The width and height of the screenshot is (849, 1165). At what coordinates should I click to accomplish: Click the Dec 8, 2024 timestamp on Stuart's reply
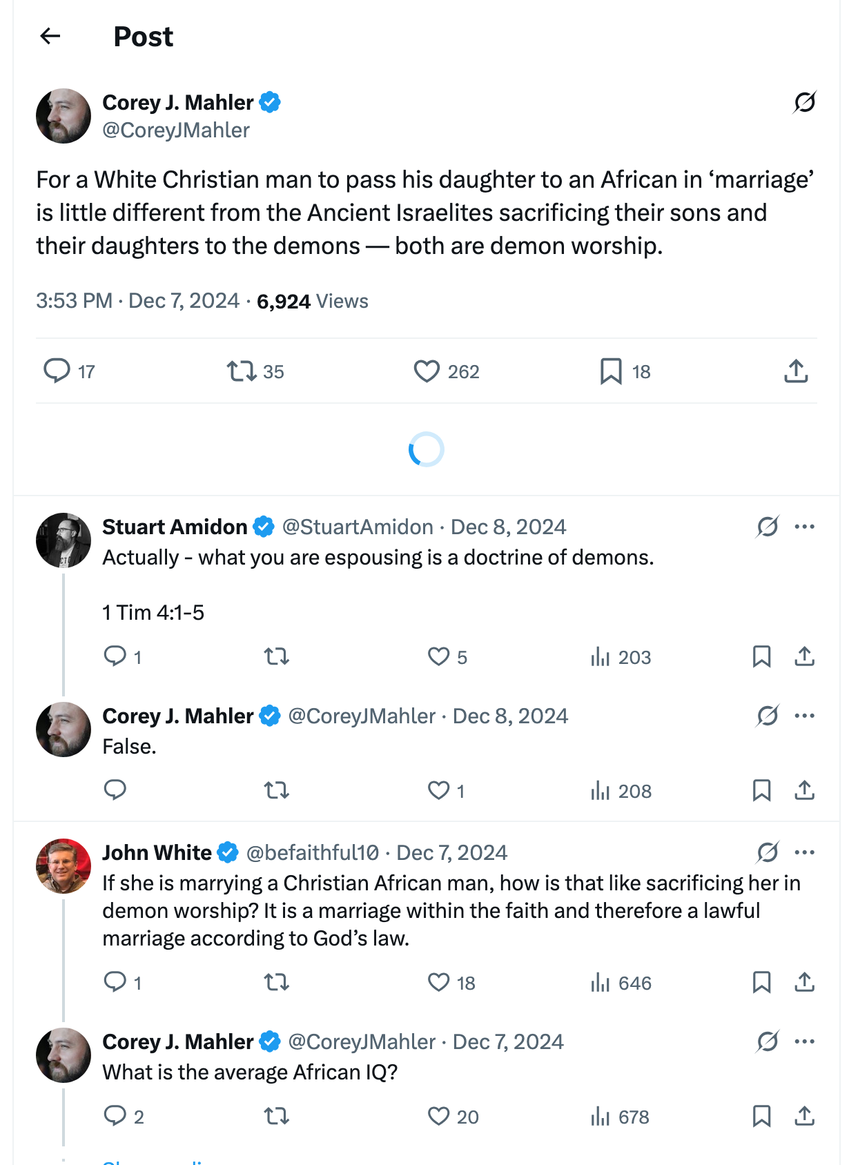(508, 527)
